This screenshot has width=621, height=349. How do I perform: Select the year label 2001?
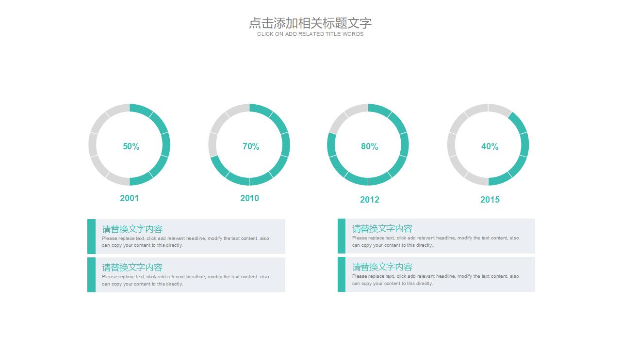click(x=130, y=198)
